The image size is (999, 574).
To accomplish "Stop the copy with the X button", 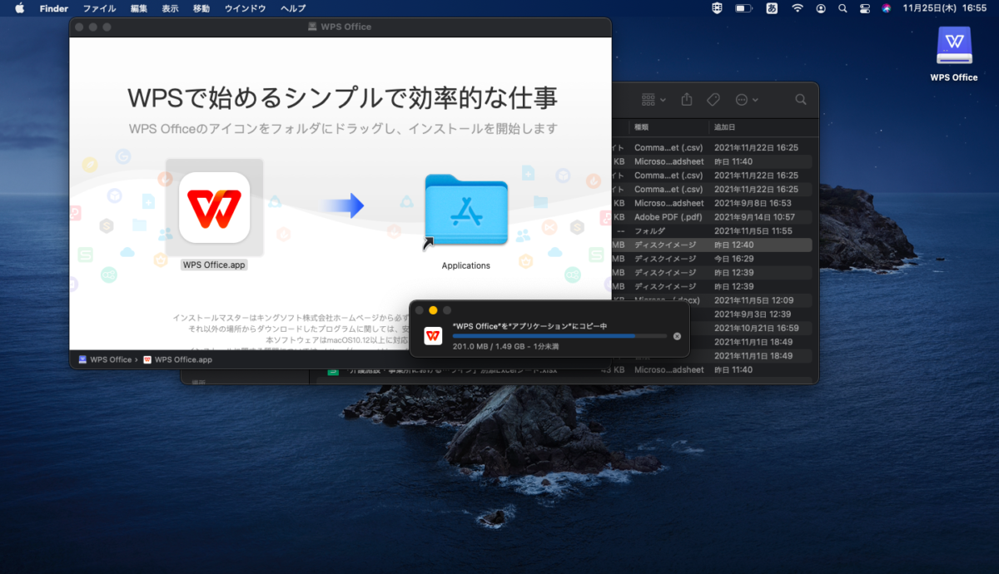I will 677,336.
